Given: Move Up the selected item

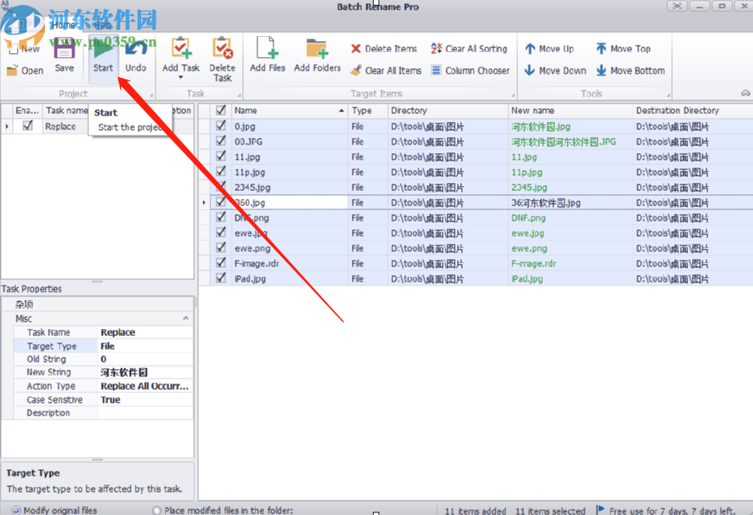Looking at the screenshot, I should 549,48.
